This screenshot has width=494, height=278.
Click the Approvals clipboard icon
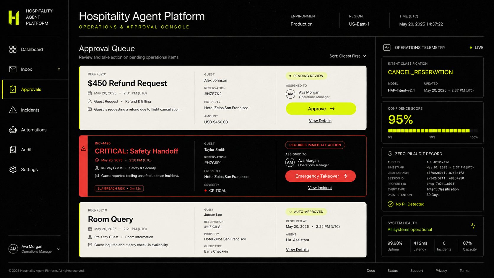(13, 89)
